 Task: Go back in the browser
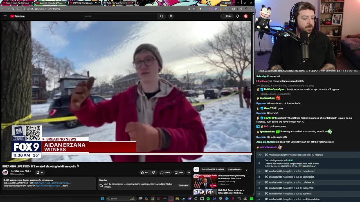pyautogui.click(x=3, y=9)
